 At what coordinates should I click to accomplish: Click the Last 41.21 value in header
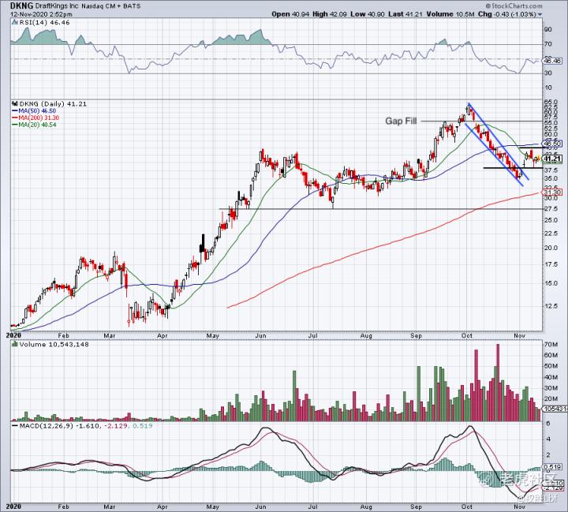[x=405, y=14]
